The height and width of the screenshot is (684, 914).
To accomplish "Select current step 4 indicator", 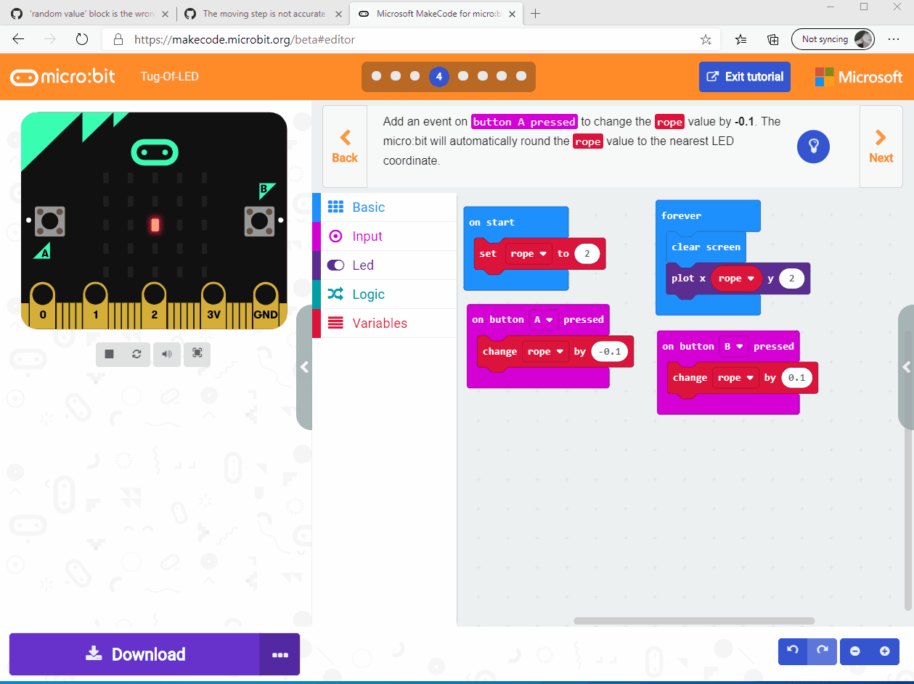I will (438, 76).
